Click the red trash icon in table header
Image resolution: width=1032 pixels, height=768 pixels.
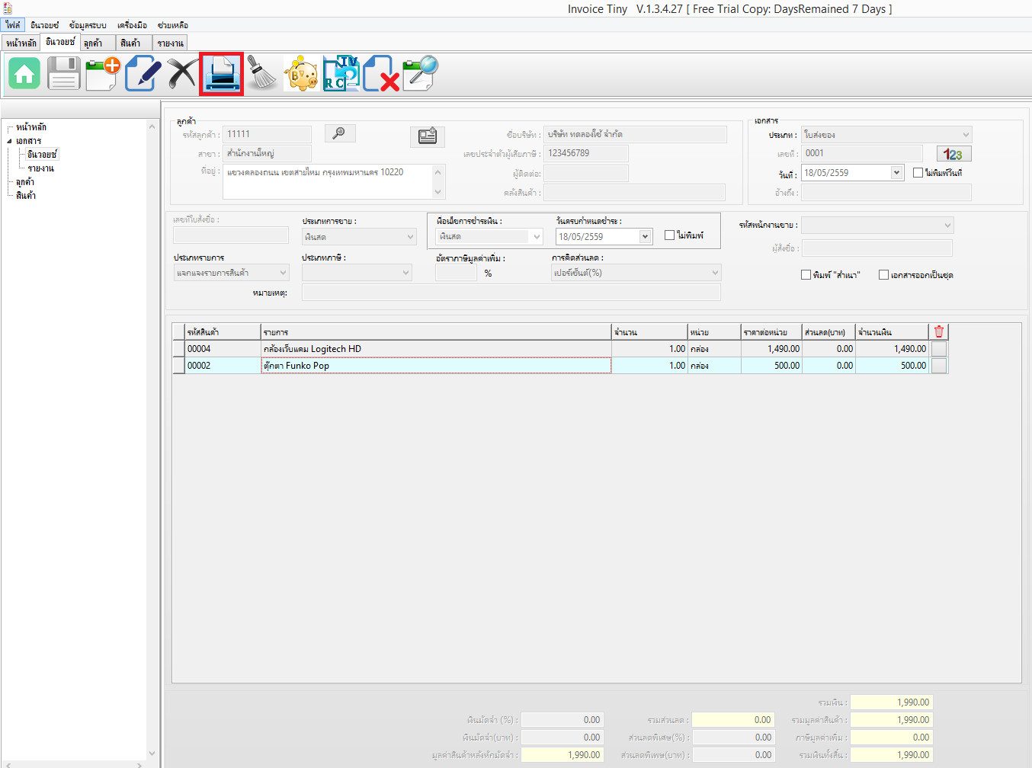[939, 331]
